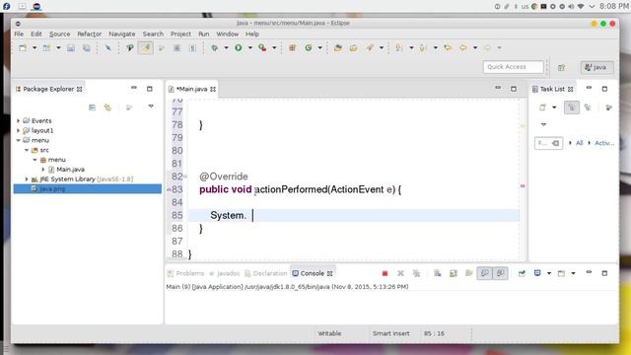
Task: Toggle Show Console on Standard Out
Action: point(484,273)
